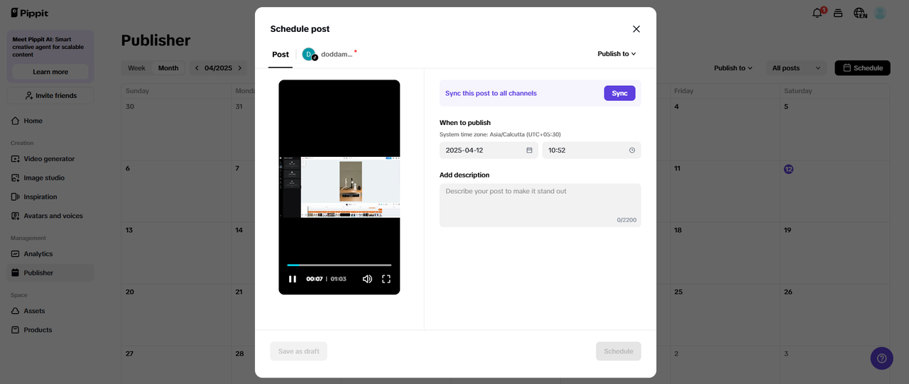Viewport: 909px width, 384px height.
Task: Click the Learn more button
Action: point(50,72)
